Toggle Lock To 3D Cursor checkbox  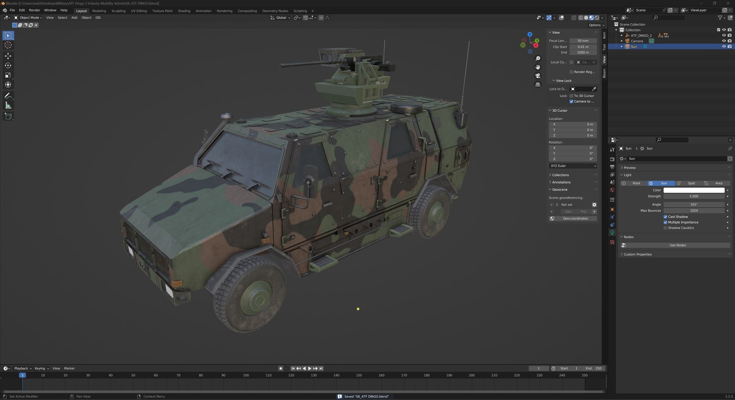[571, 96]
